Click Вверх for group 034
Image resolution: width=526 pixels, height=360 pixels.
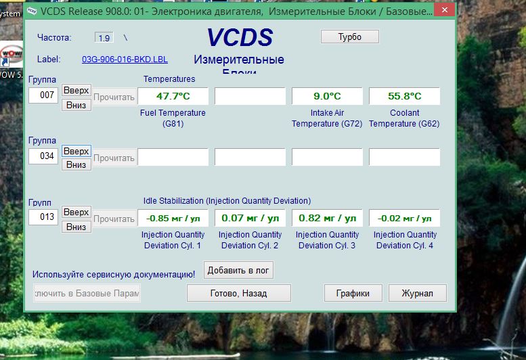pyautogui.click(x=76, y=151)
